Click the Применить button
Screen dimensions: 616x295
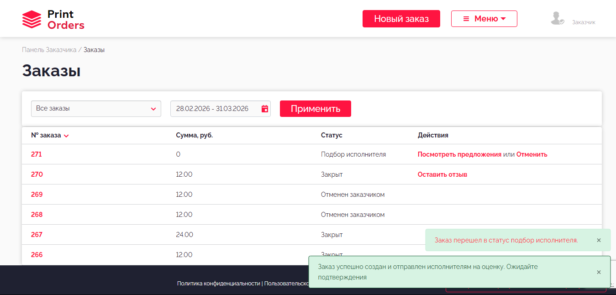pyautogui.click(x=315, y=109)
